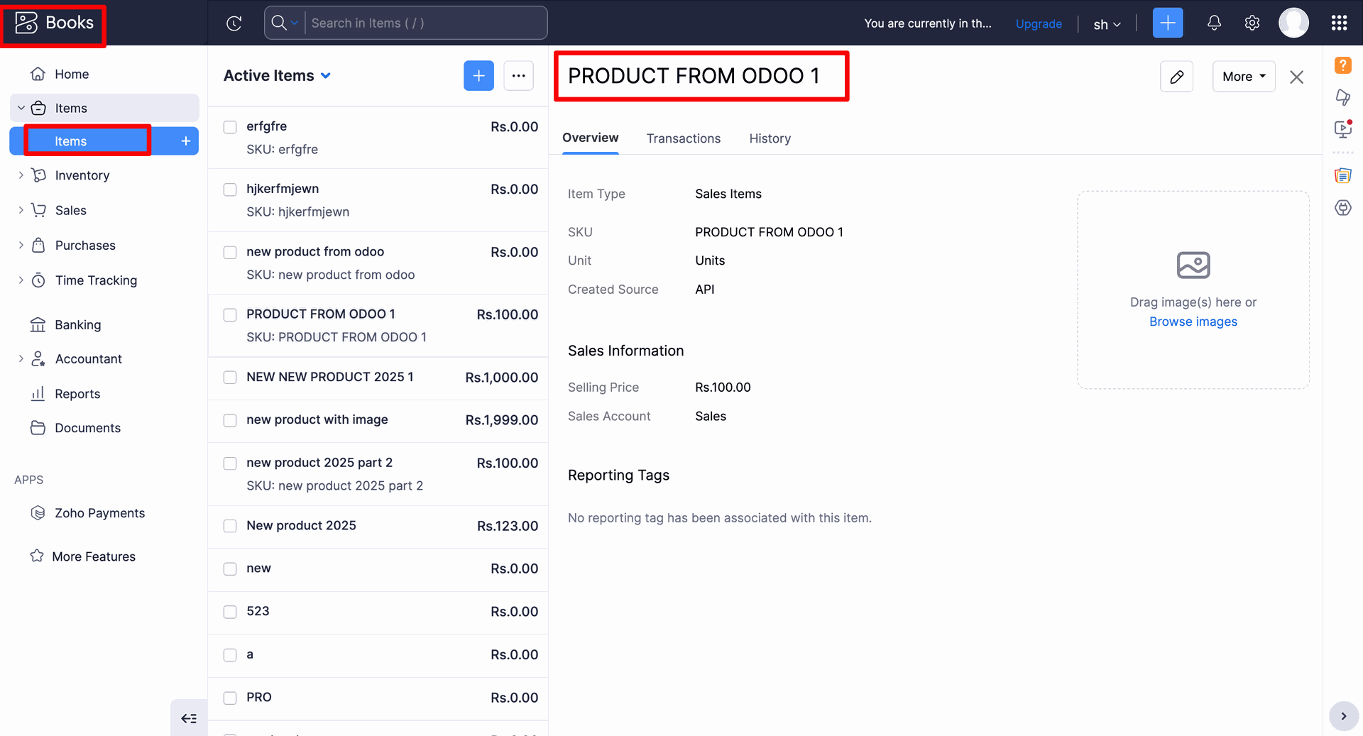Click blue plus to add new item

click(478, 76)
